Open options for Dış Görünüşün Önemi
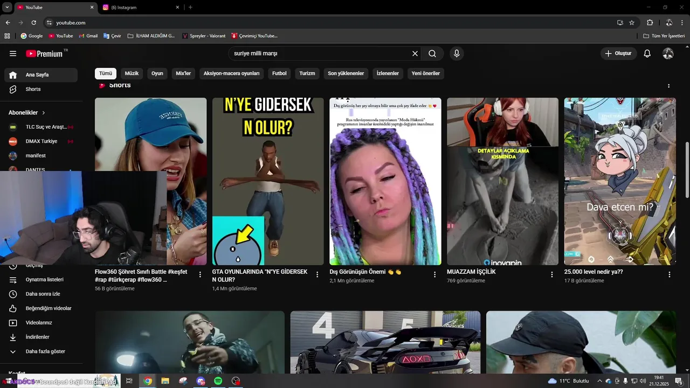The width and height of the screenshot is (690, 388). pyautogui.click(x=434, y=274)
